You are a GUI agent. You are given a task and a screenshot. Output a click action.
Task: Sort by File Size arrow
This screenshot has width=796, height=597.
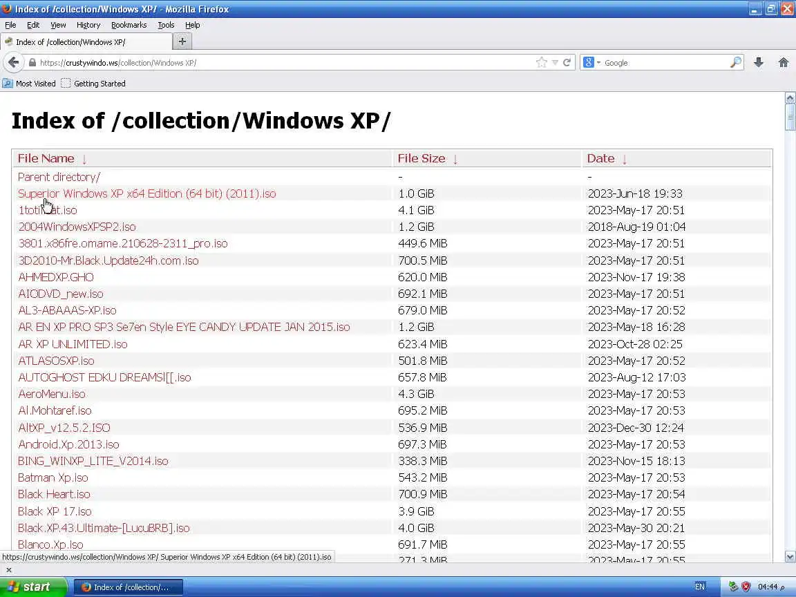(x=455, y=159)
